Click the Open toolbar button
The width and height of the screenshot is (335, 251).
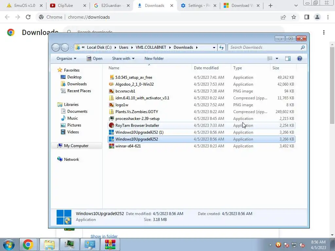tap(95, 59)
